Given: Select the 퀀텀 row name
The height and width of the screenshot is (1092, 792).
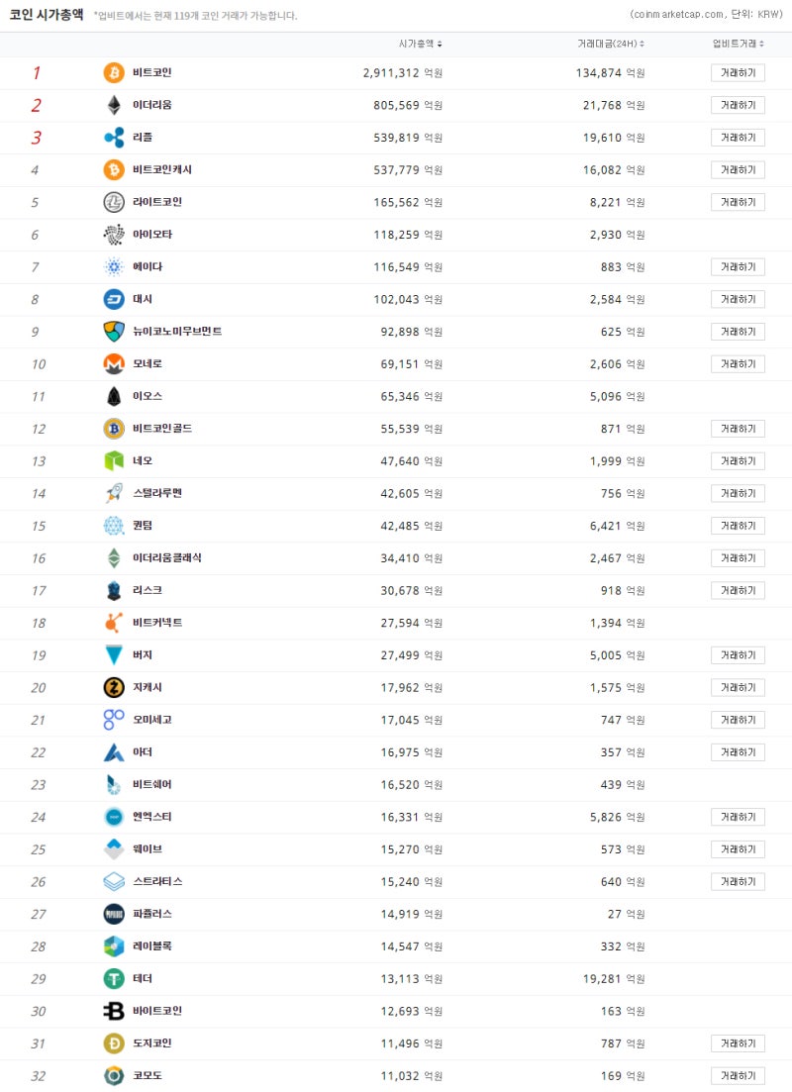Looking at the screenshot, I should 143,526.
